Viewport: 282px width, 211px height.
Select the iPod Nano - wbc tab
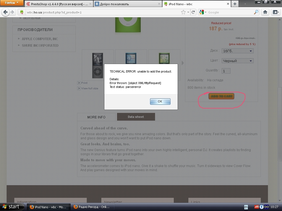[x=197, y=4]
